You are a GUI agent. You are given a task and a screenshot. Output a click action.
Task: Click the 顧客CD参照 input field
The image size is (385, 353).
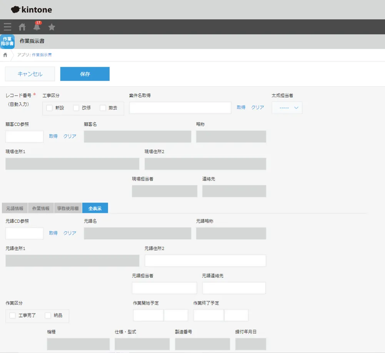(x=25, y=137)
